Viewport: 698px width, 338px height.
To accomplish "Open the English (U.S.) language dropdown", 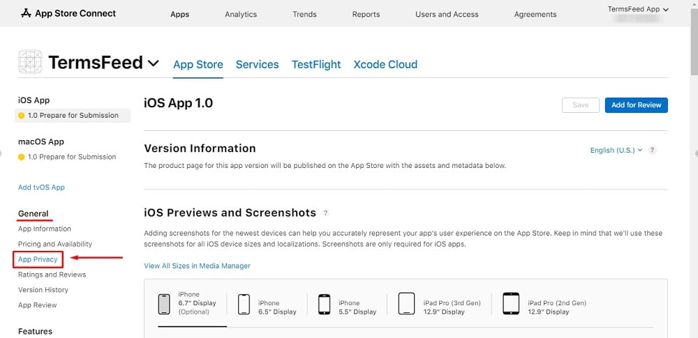I will tap(616, 151).
